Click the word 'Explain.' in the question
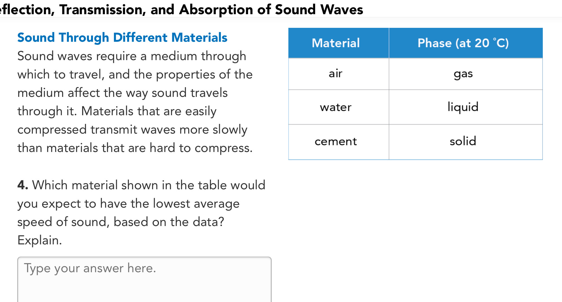This screenshot has width=562, height=302. [40, 240]
